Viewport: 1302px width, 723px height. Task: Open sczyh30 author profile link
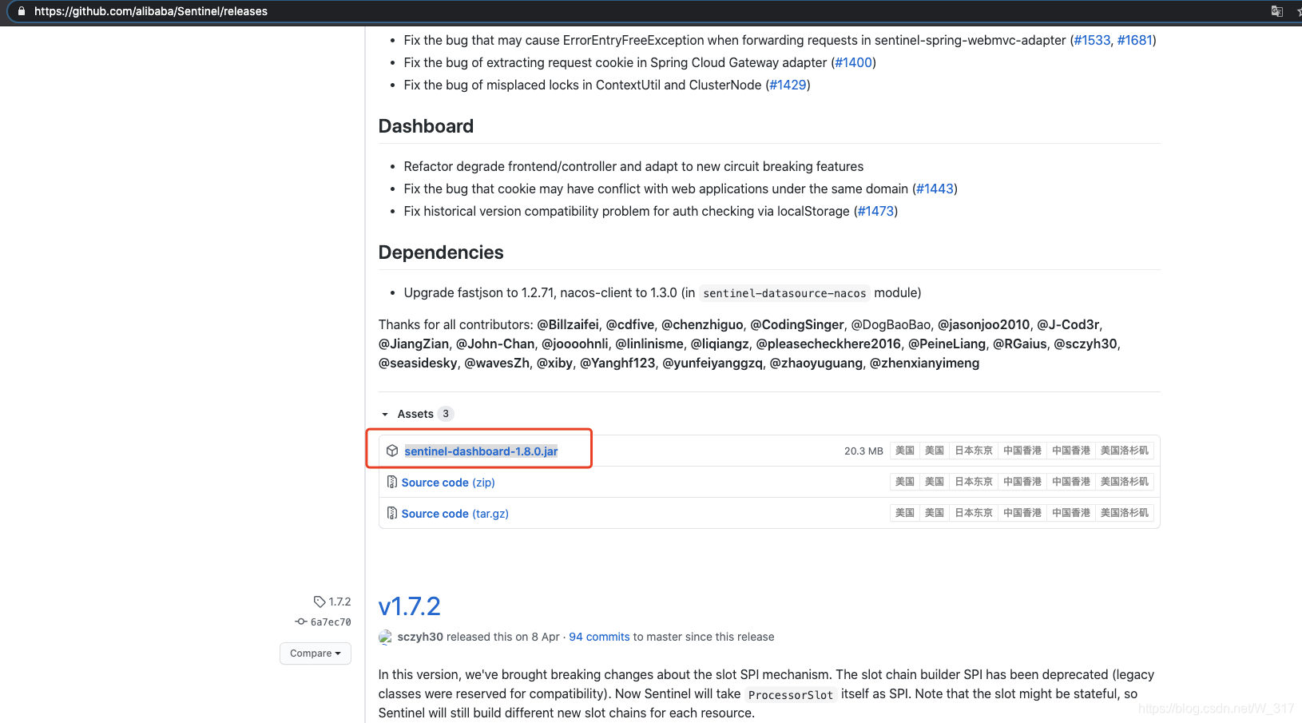pyautogui.click(x=420, y=637)
